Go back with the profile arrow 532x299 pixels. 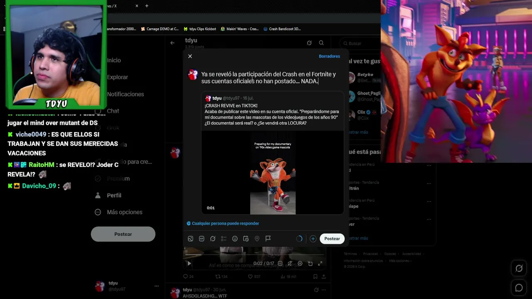click(172, 43)
